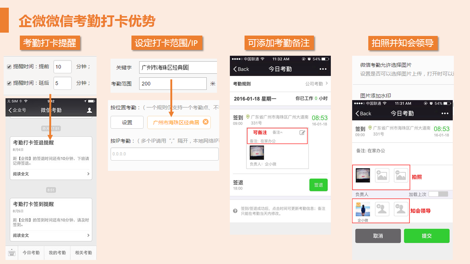Select the 相关考勤 bottom menu tab
This screenshot has height=264, width=470.
[x=83, y=253]
